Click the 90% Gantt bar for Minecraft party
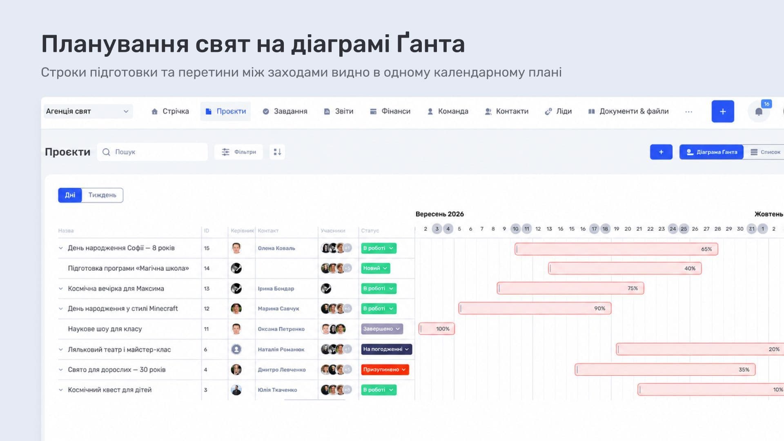The width and height of the screenshot is (784, 441). (x=535, y=308)
